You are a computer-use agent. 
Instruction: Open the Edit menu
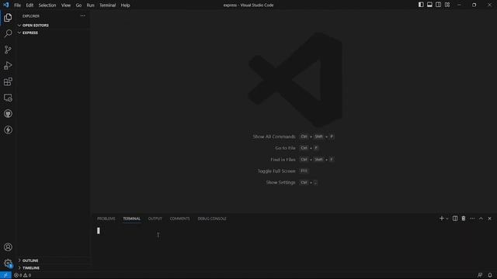click(x=30, y=5)
